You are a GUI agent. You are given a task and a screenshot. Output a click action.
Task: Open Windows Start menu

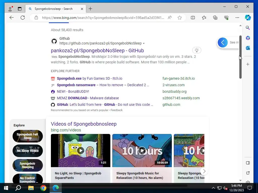click(6, 188)
